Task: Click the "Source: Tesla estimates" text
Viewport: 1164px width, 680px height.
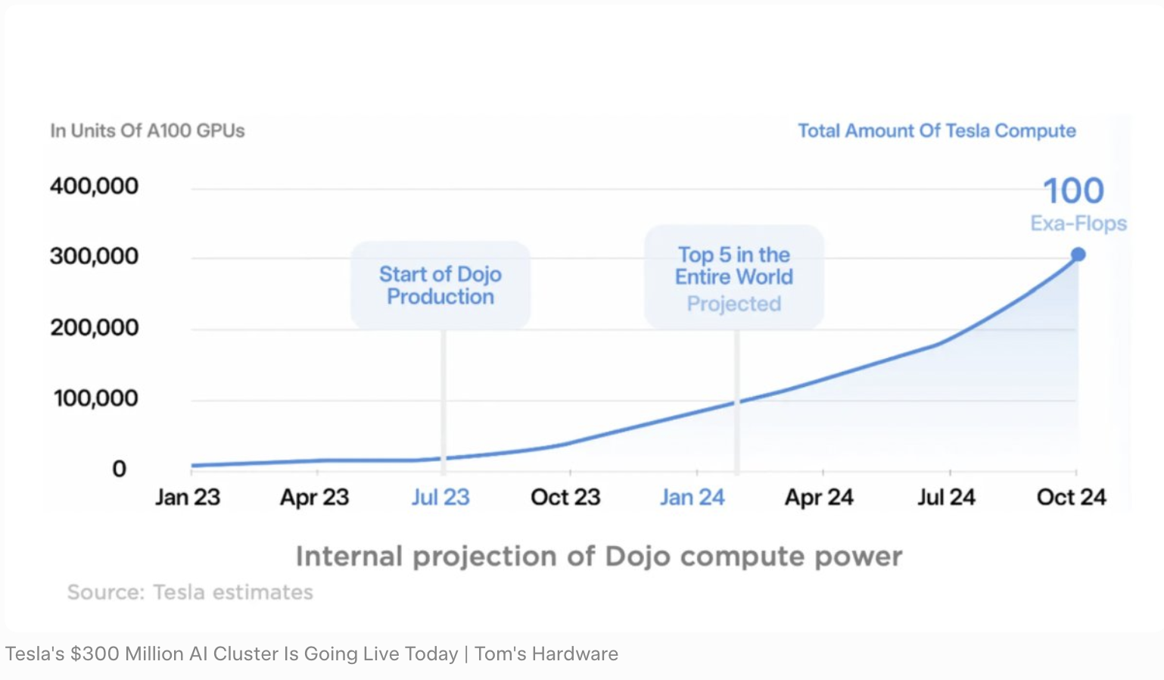Action: (190, 592)
